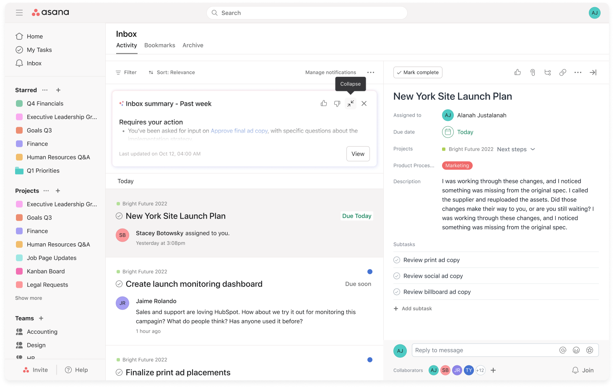Open the Archive tab
This screenshot has width=614, height=388.
[193, 45]
